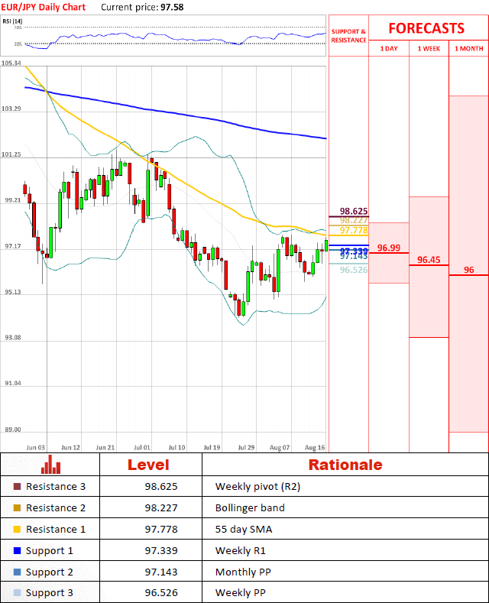Click the 97.339 table level value

tap(161, 551)
